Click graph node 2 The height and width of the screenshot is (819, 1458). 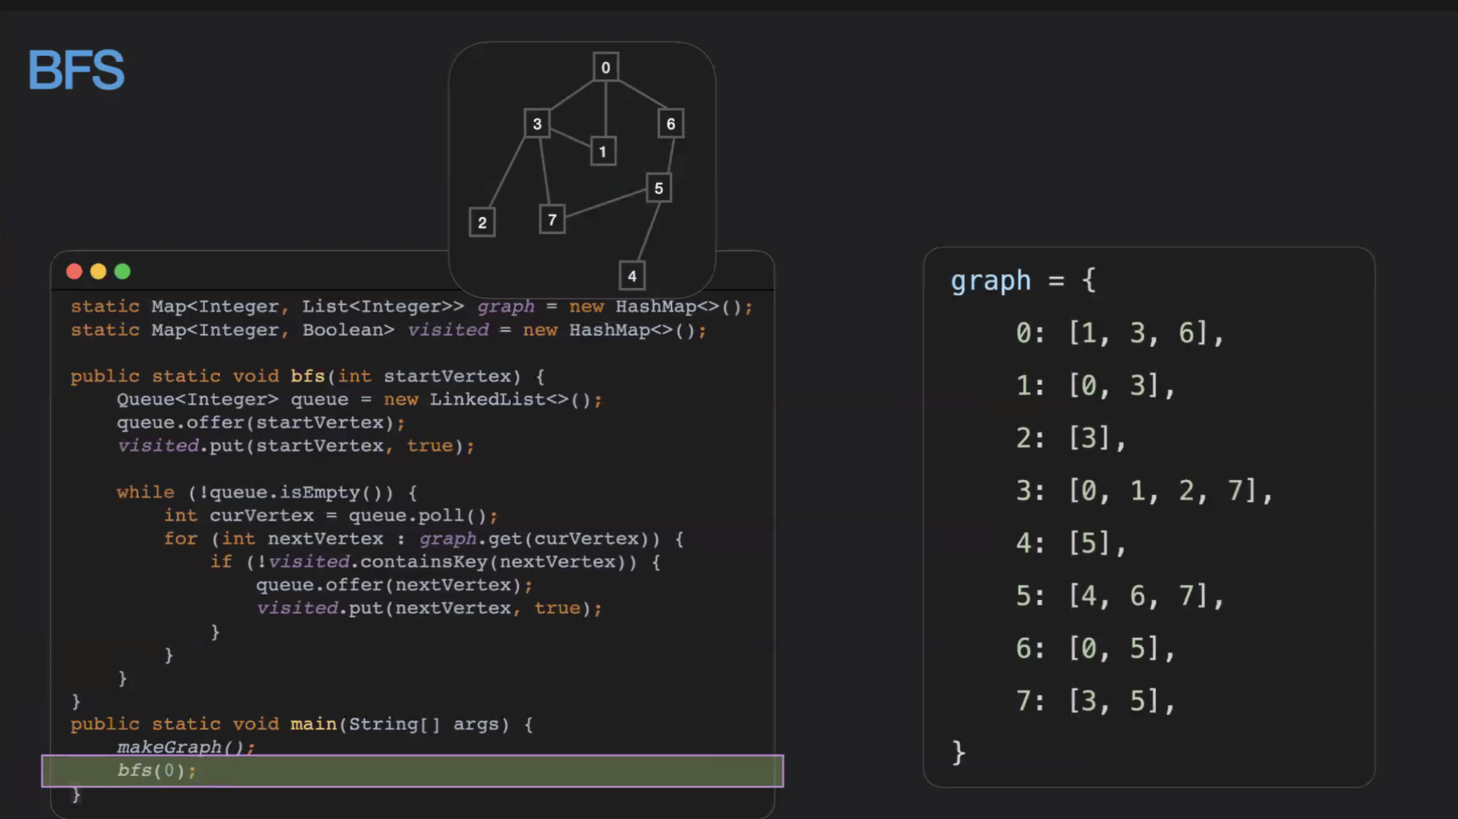(x=482, y=222)
